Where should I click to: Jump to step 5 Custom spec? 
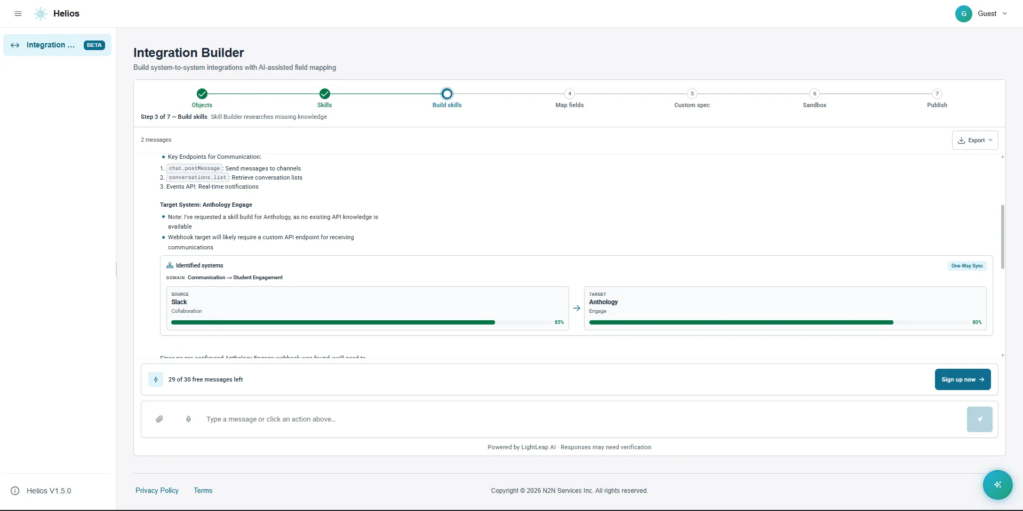point(692,98)
